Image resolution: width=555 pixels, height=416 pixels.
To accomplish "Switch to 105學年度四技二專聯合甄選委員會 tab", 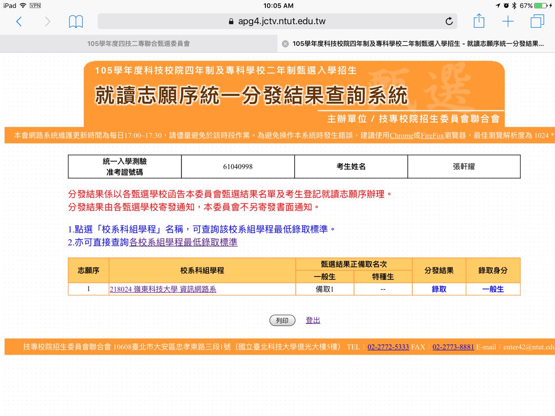I will (138, 44).
